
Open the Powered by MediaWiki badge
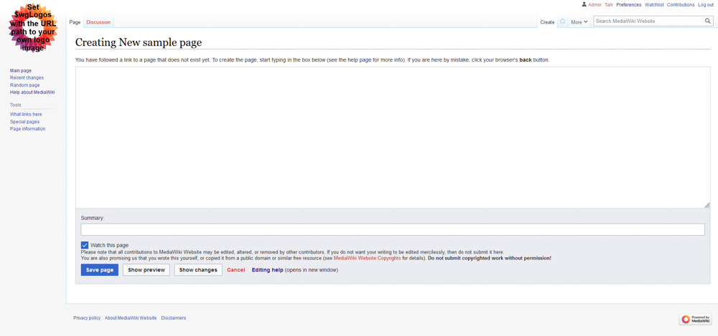pos(695,319)
